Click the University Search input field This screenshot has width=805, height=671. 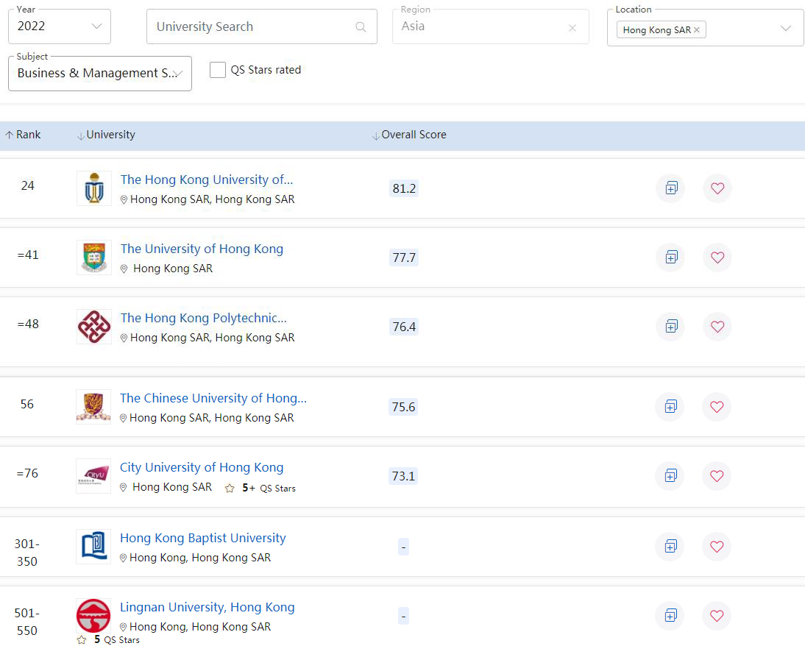(x=250, y=27)
